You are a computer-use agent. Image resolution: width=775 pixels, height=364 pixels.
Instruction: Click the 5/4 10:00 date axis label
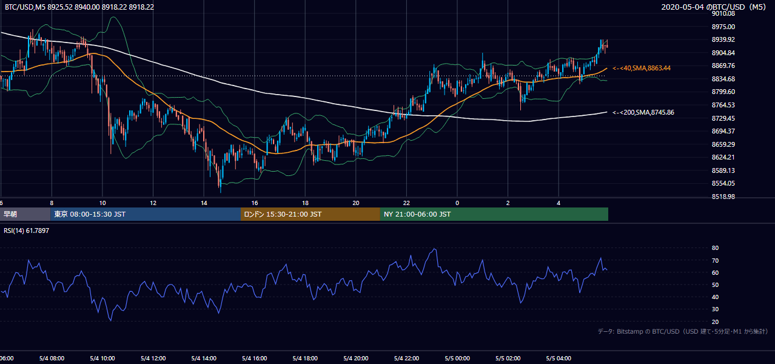[x=102, y=359]
